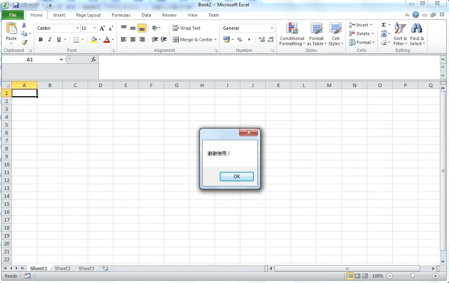Image resolution: width=449 pixels, height=283 pixels.
Task: Click the zoom slider handle
Action: 413,276
